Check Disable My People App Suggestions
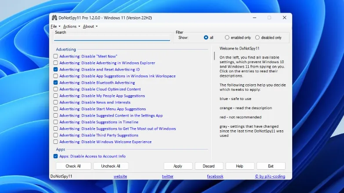 (x=55, y=96)
